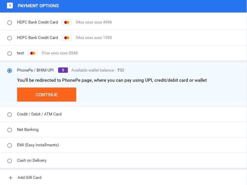Click the PhonePe redirect notice text
The height and width of the screenshot is (185, 247).
(112, 80)
